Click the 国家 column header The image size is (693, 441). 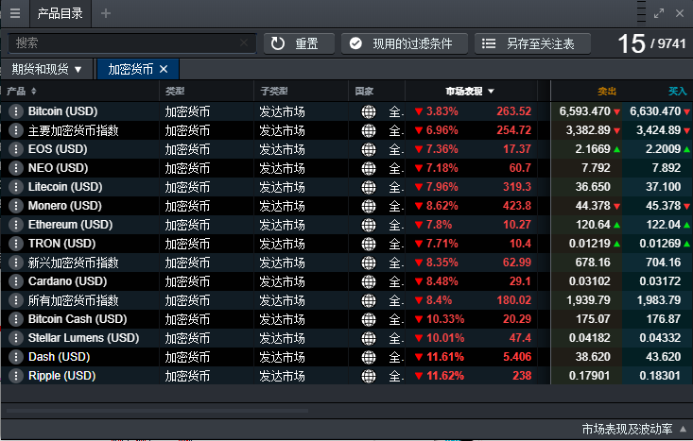(364, 92)
